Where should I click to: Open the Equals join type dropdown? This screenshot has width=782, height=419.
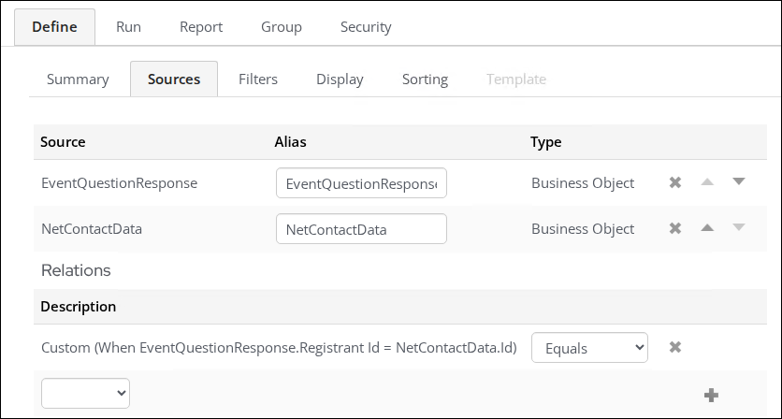[589, 348]
